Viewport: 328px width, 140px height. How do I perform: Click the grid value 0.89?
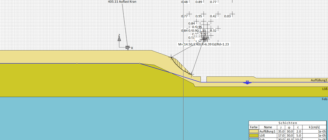coord(199,2)
